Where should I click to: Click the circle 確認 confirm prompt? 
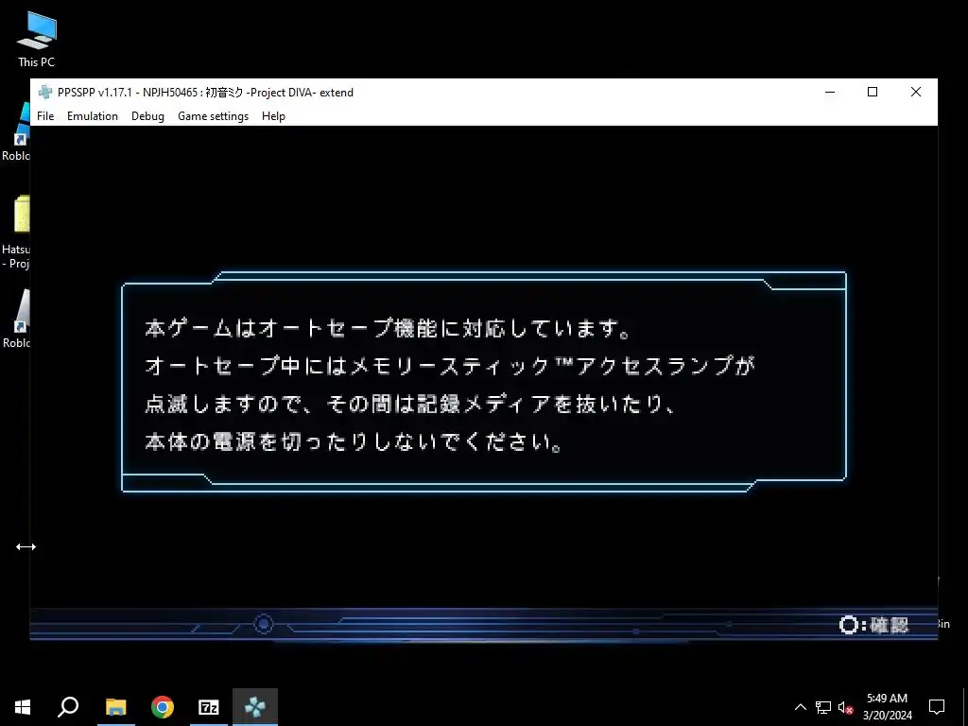click(x=873, y=625)
